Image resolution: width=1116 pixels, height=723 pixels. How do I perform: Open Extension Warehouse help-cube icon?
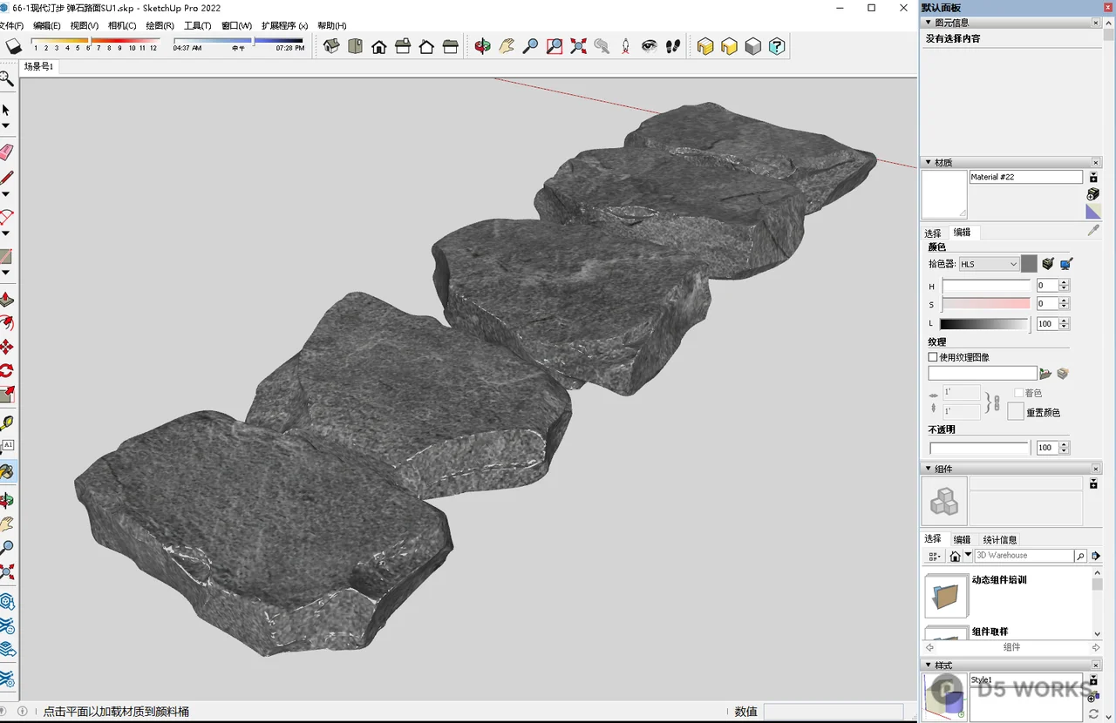[777, 46]
